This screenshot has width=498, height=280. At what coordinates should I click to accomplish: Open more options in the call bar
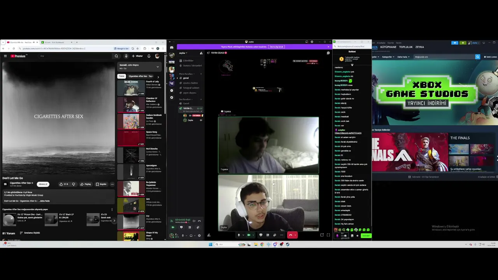coord(282,235)
